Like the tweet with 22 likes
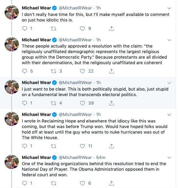The width and height of the screenshot is (178, 188). coord(82,71)
